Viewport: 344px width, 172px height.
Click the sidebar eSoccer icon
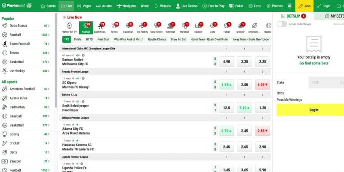[x=5, y=161]
